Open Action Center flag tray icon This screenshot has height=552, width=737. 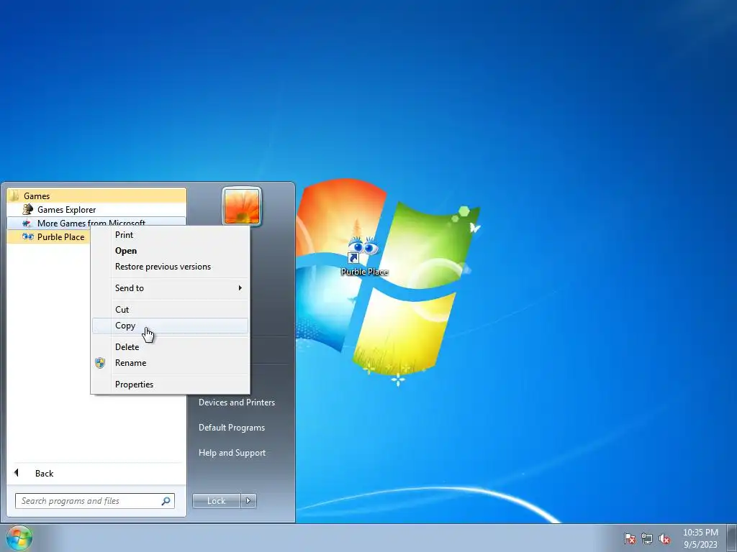tap(629, 538)
